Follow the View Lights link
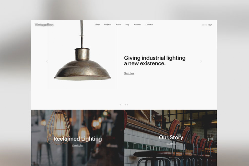 (x=78, y=145)
